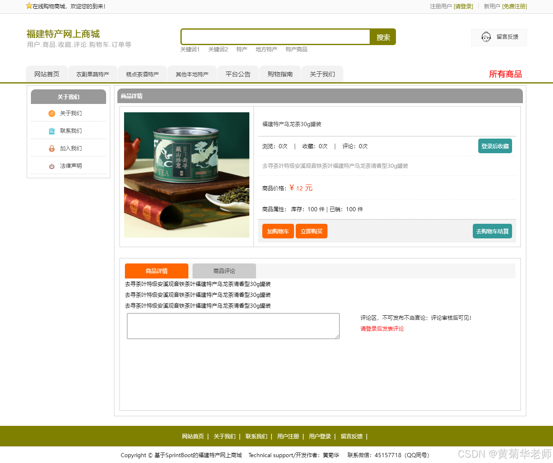The height and width of the screenshot is (463, 553).
Task: Click the 评论：0次 comment count text
Action: pyautogui.click(x=355, y=146)
